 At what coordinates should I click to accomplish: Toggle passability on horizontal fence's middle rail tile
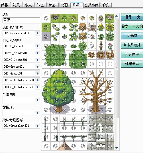click(73, 119)
